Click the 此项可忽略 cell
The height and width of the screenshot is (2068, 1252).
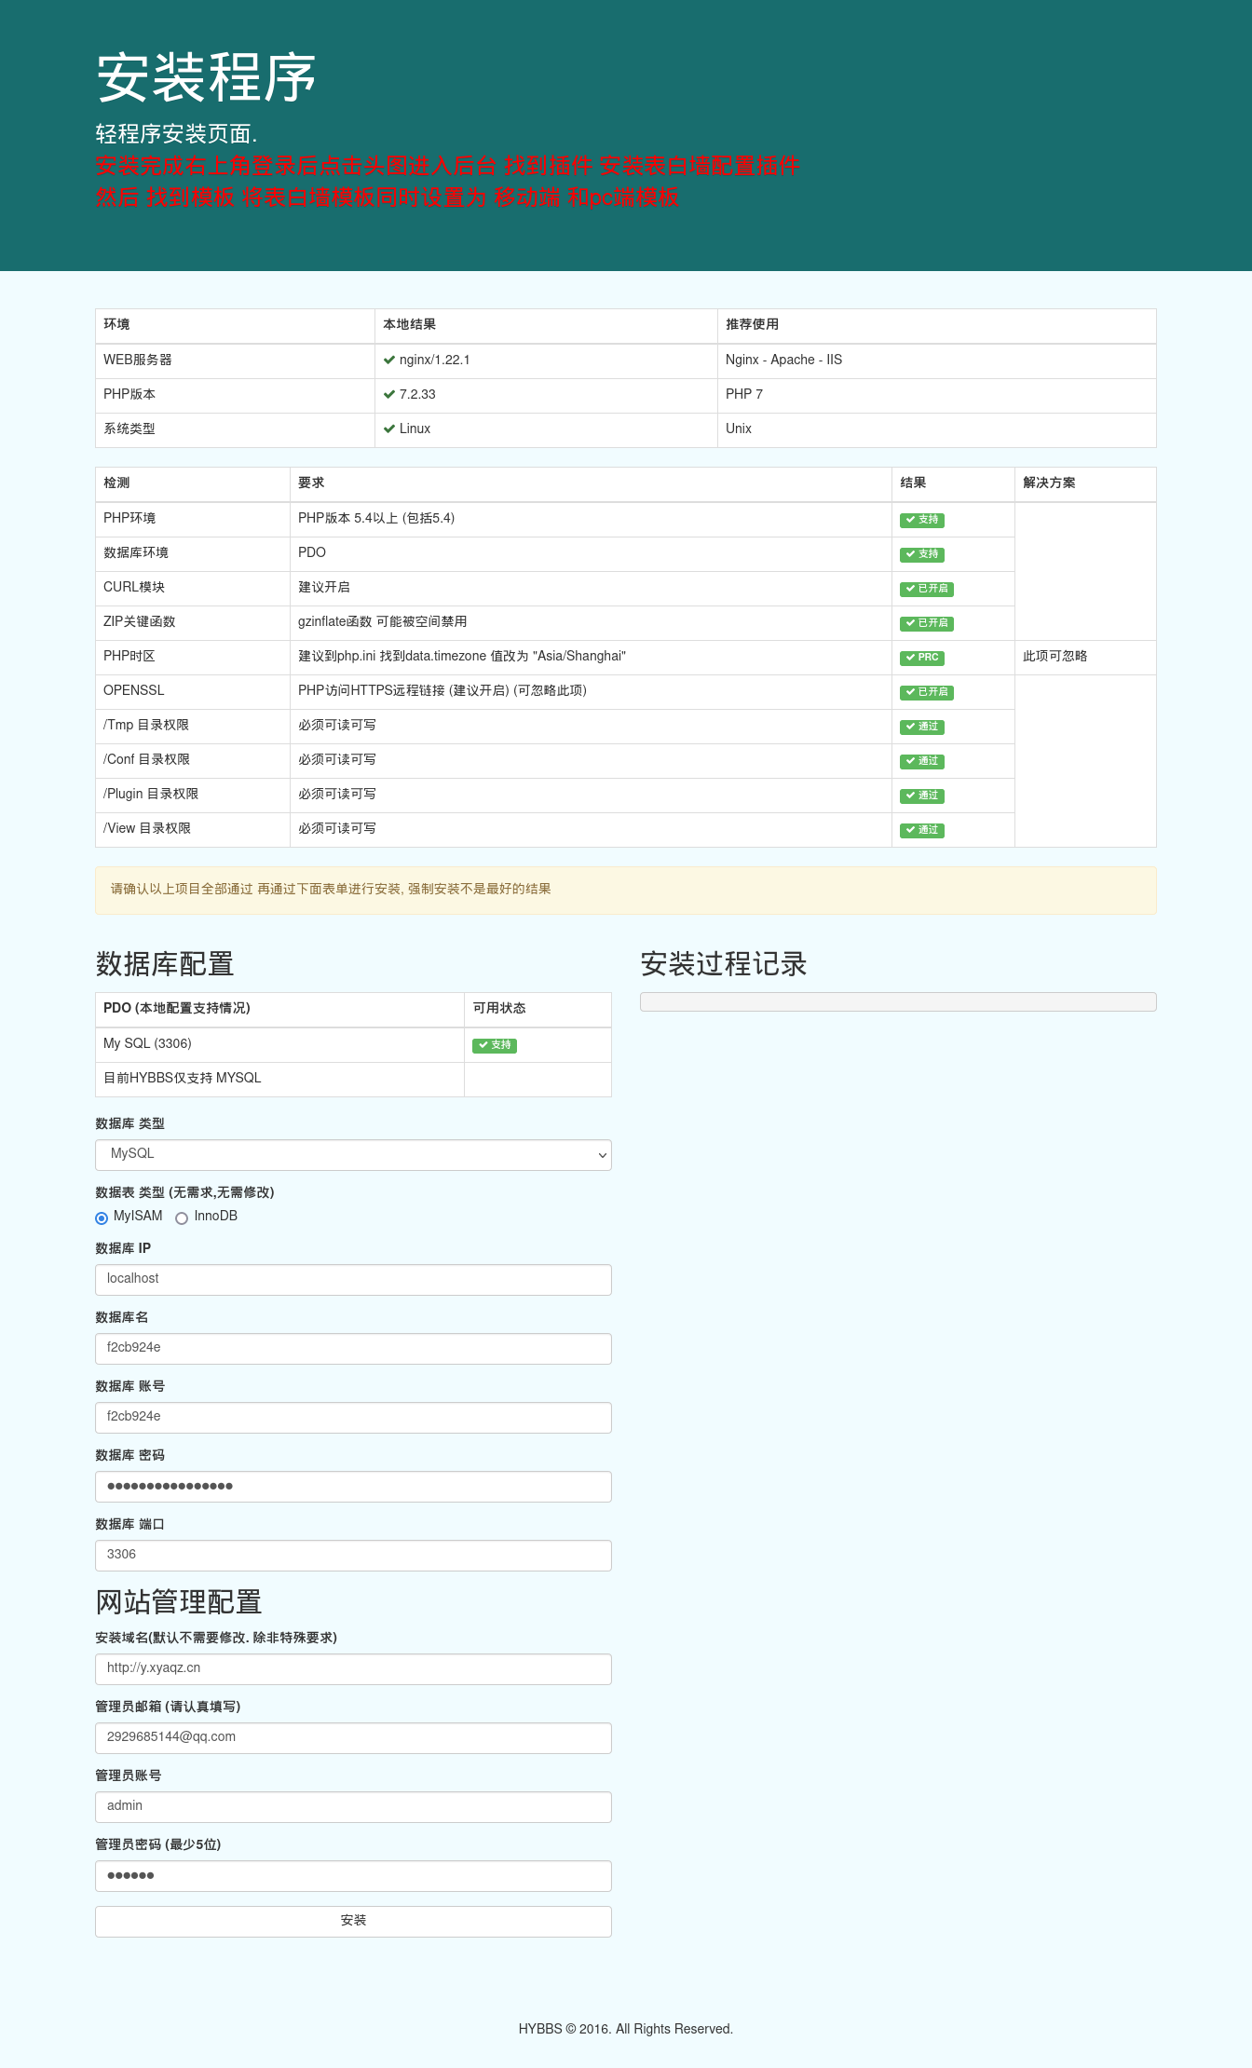(x=1085, y=657)
